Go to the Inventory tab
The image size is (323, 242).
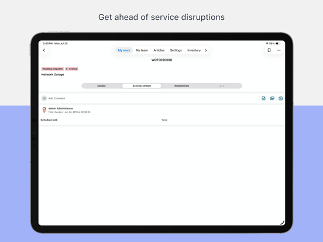pyautogui.click(x=194, y=50)
